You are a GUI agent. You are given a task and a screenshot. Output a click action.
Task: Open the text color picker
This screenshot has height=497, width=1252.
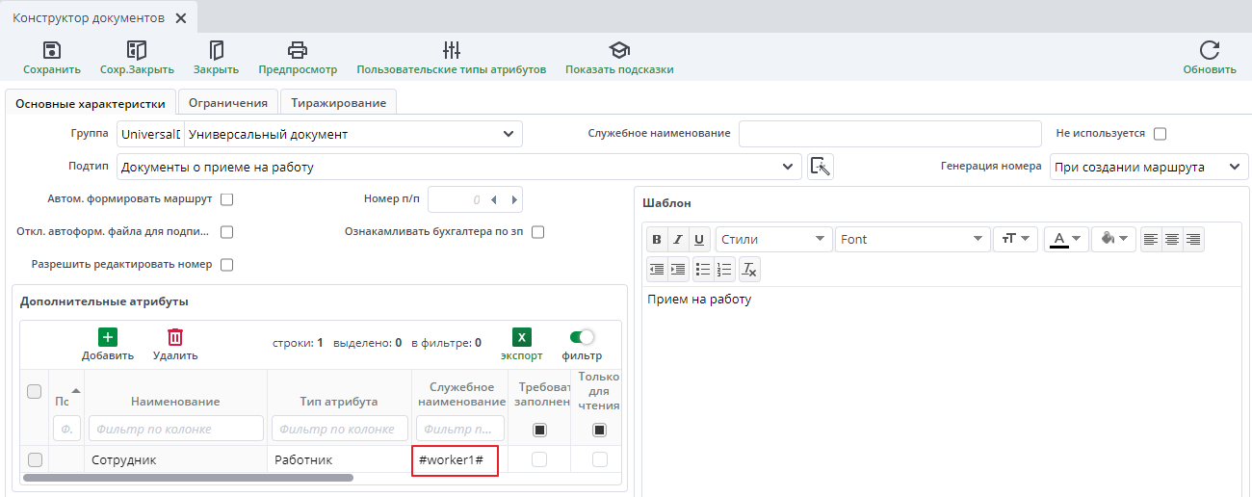pos(1067,239)
